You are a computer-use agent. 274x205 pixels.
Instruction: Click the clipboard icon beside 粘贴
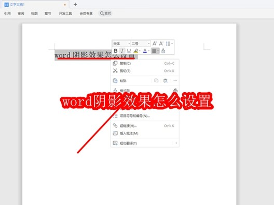coord(115,81)
